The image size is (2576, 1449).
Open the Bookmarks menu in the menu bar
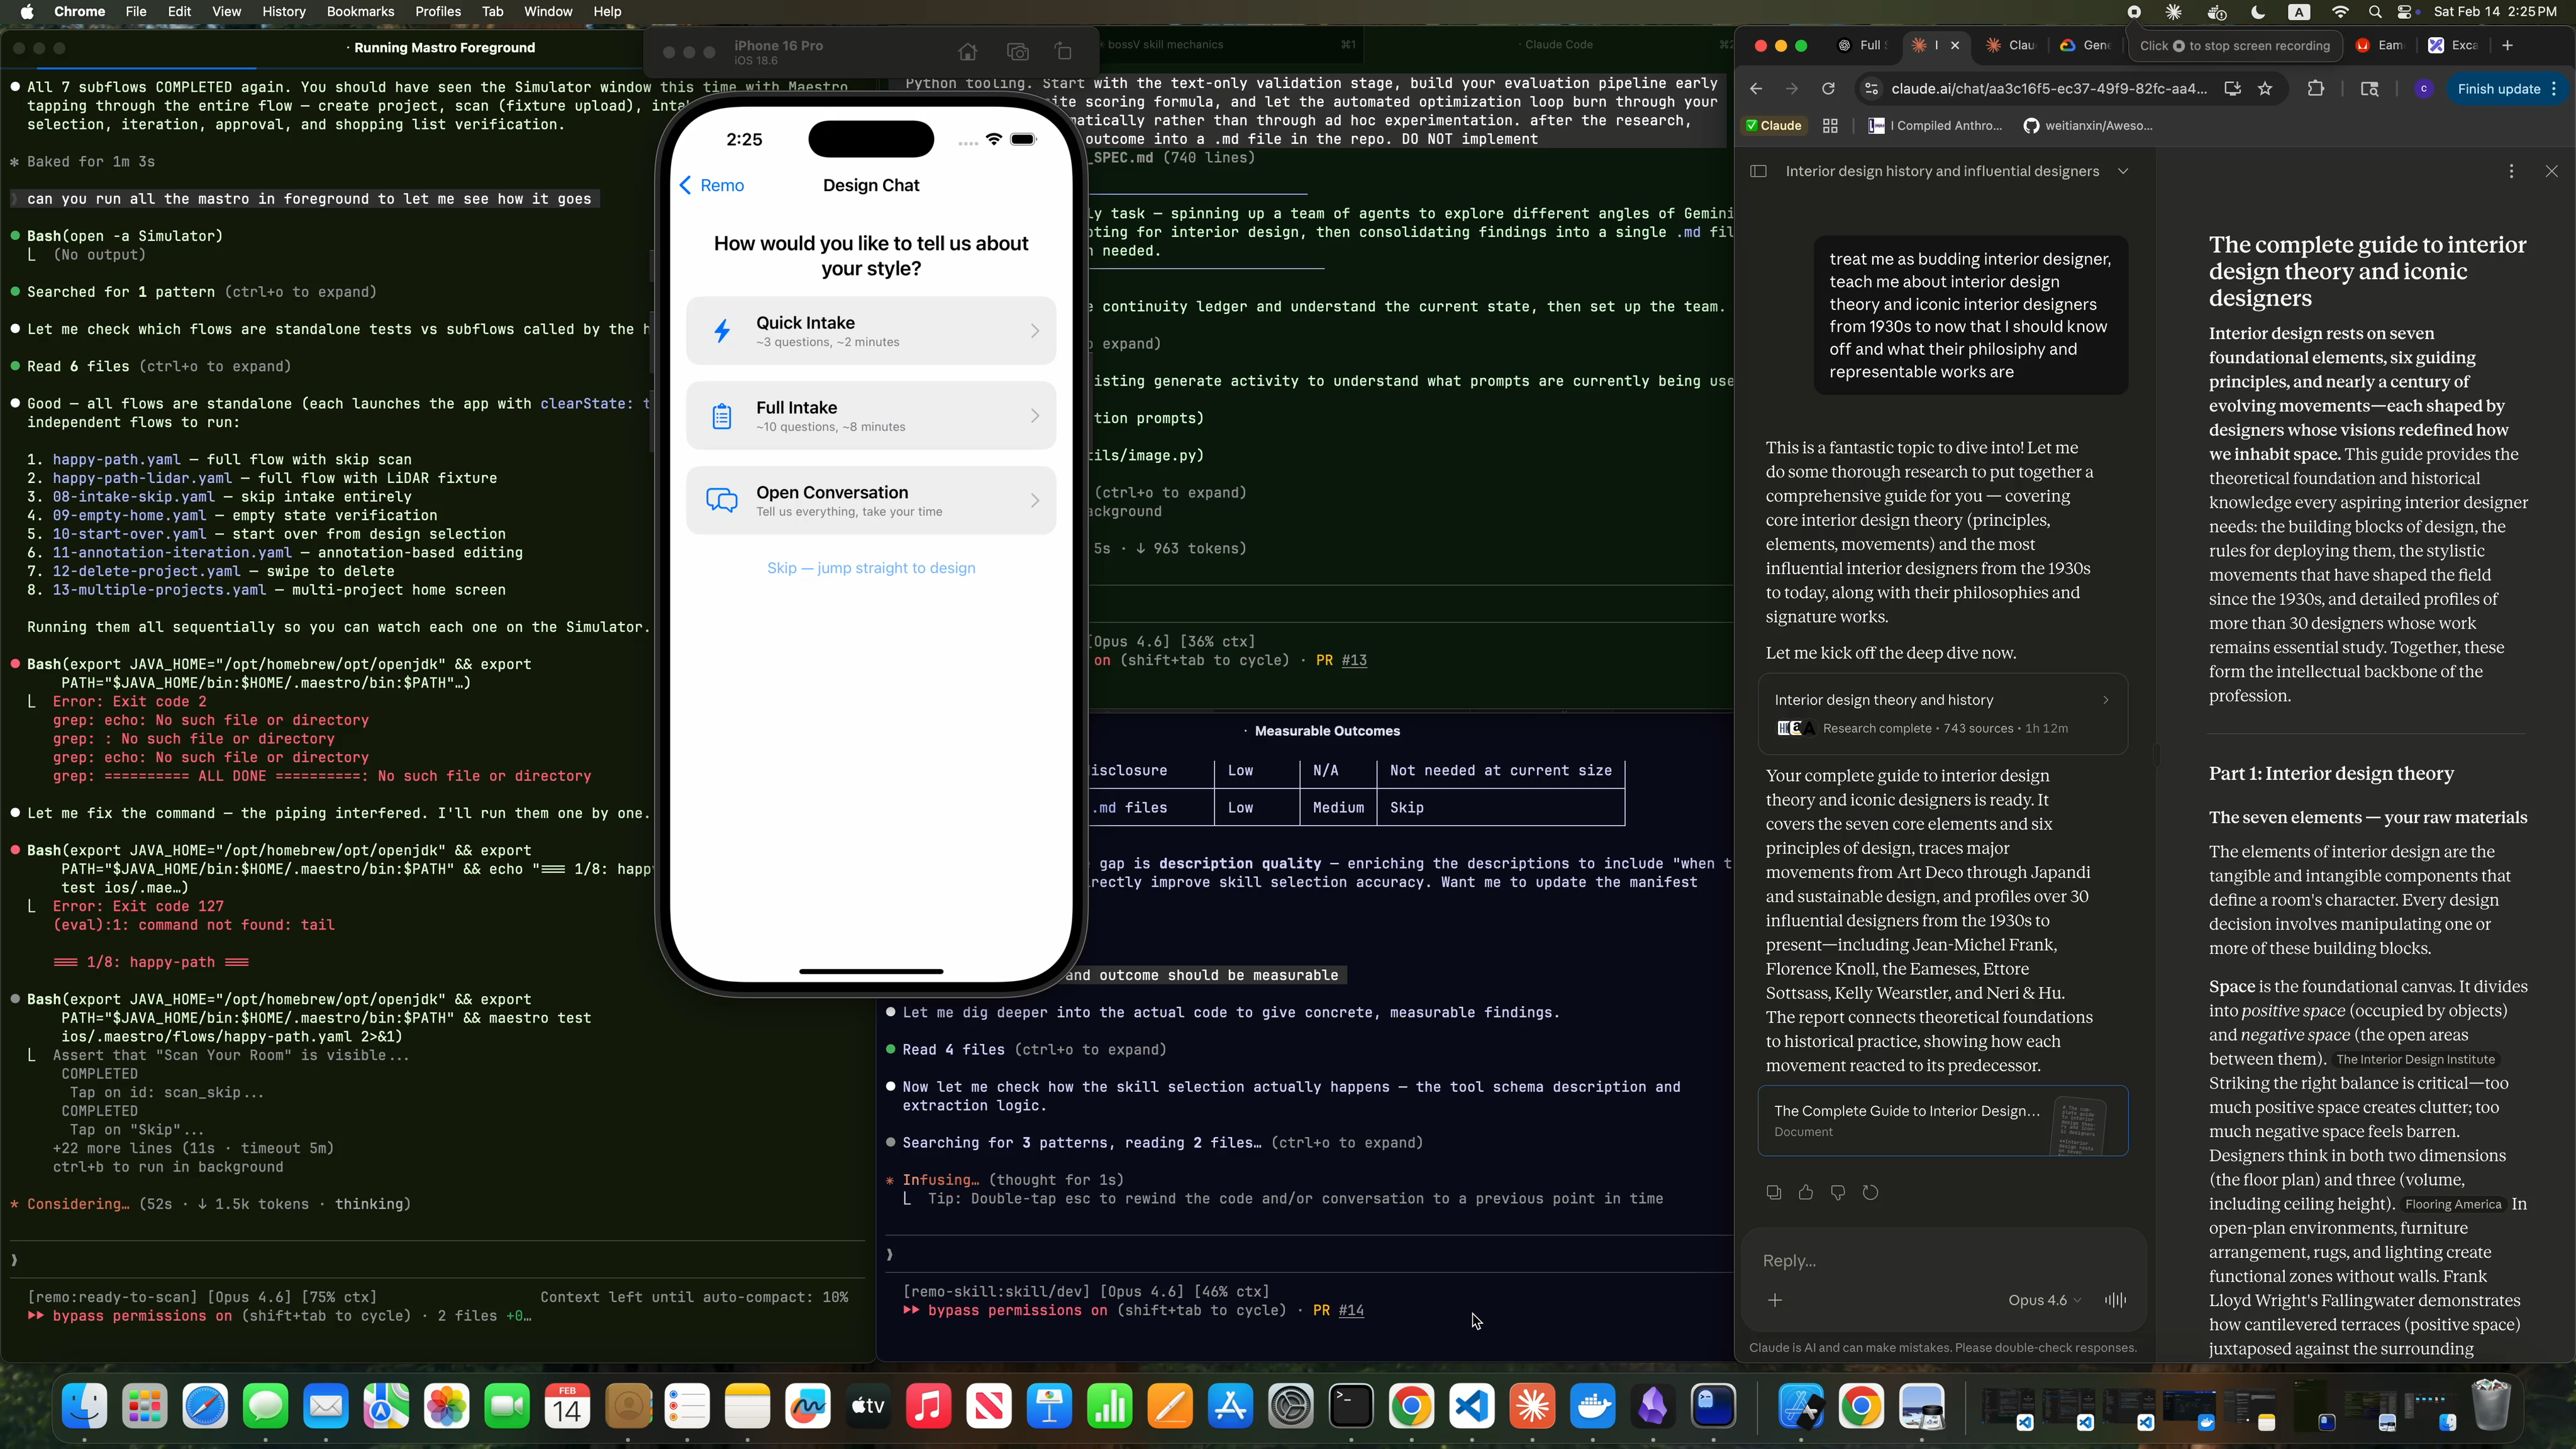(360, 12)
